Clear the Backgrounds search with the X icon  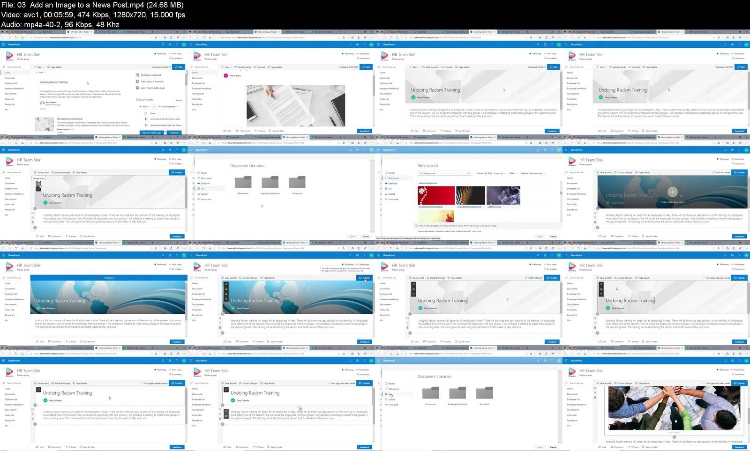pyautogui.click(x=468, y=173)
